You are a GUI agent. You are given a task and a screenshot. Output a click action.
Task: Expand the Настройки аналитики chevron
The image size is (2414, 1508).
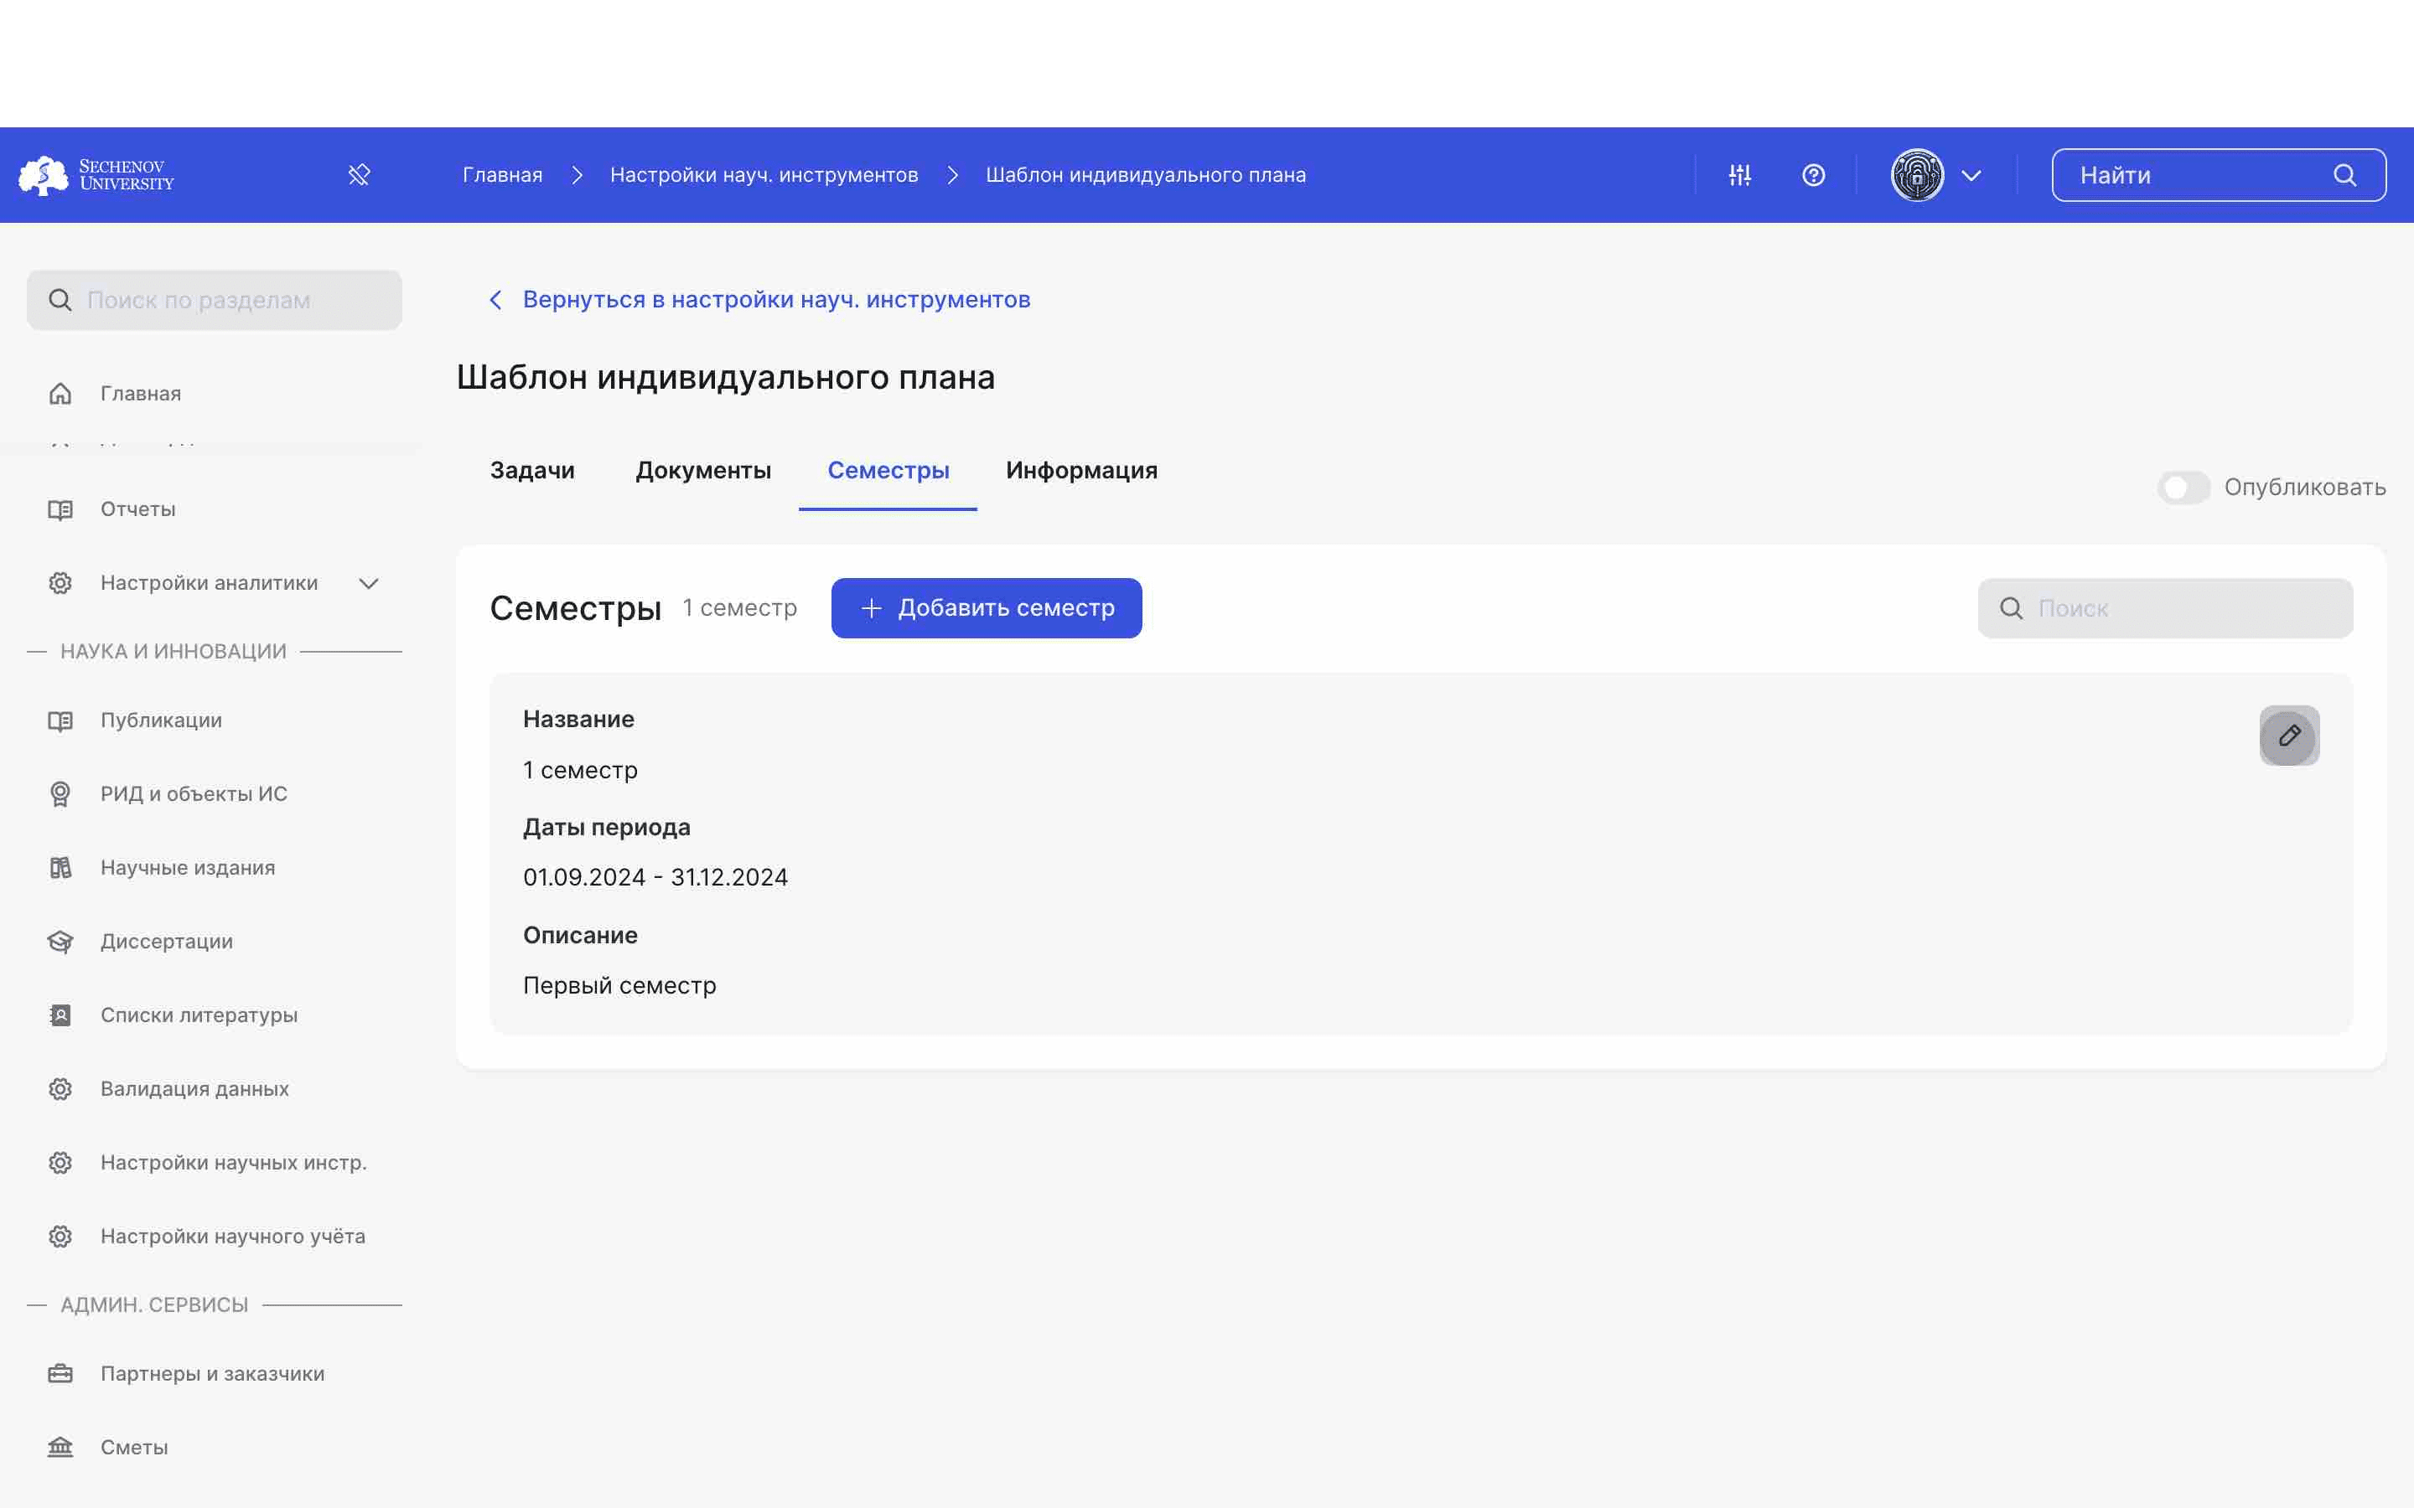pyautogui.click(x=369, y=583)
